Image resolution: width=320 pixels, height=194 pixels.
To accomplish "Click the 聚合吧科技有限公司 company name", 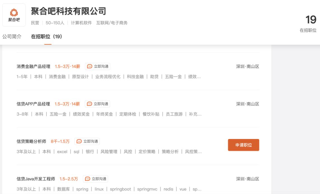I will pyautogui.click(x=68, y=11).
